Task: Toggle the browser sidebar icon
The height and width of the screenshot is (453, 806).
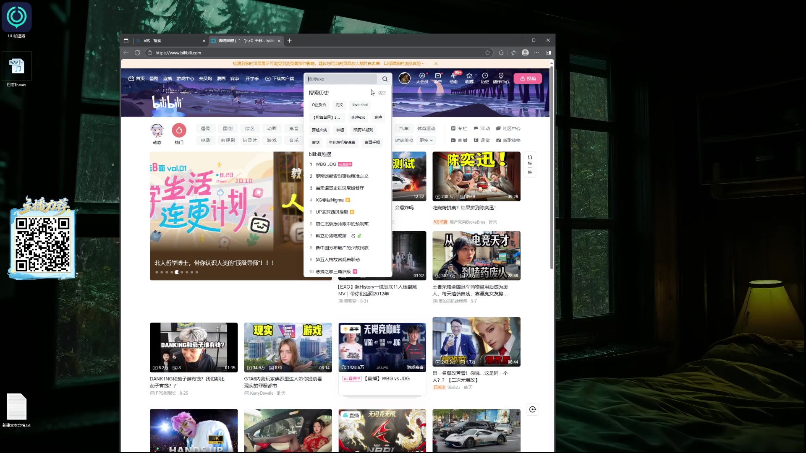Action: 548,53
